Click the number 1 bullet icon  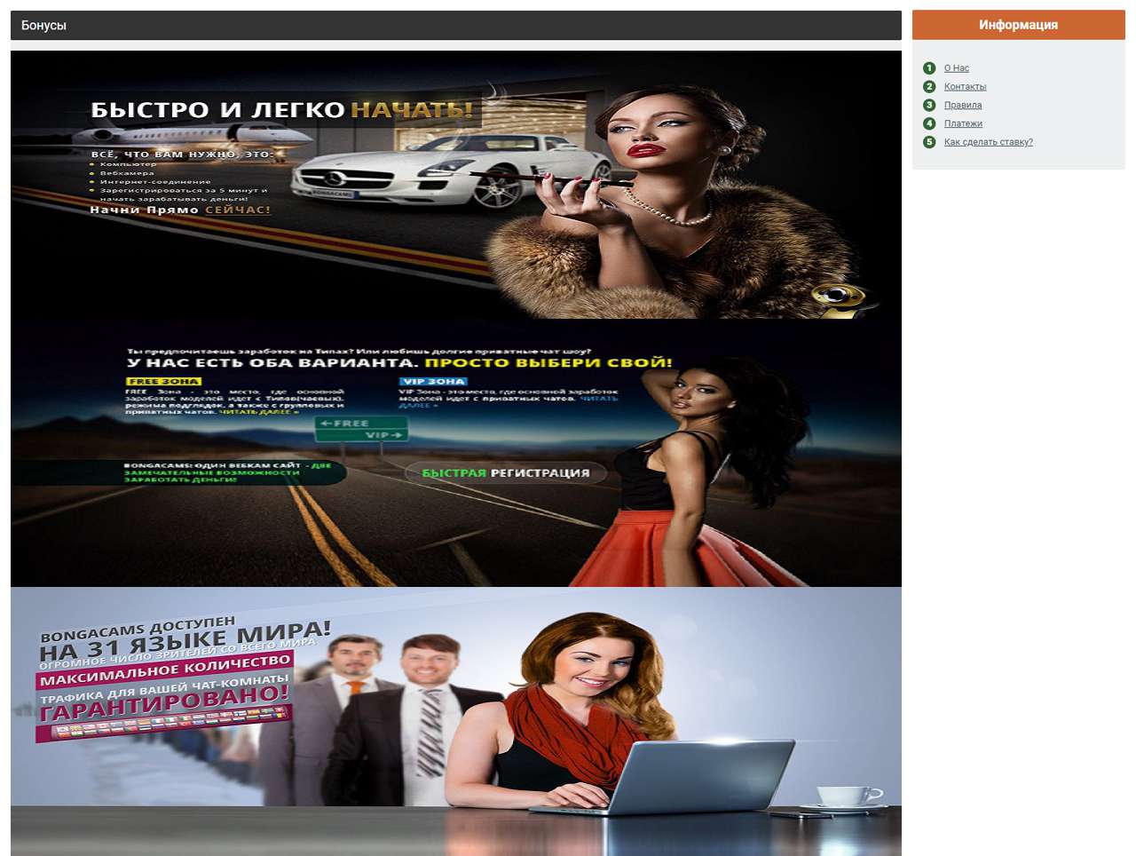tap(929, 68)
